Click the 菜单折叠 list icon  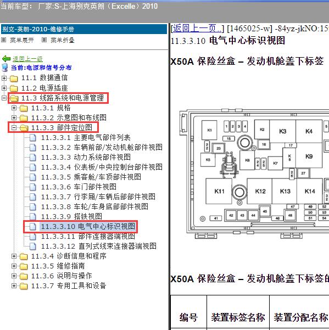coord(44,40)
